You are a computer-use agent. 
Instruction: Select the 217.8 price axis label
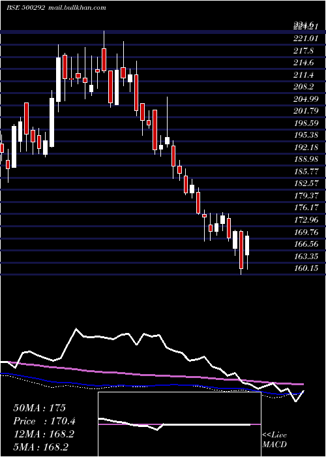coord(304,51)
